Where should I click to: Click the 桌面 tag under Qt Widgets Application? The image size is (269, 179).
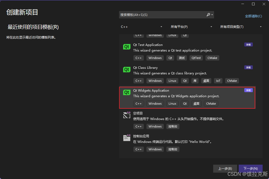(x=196, y=104)
